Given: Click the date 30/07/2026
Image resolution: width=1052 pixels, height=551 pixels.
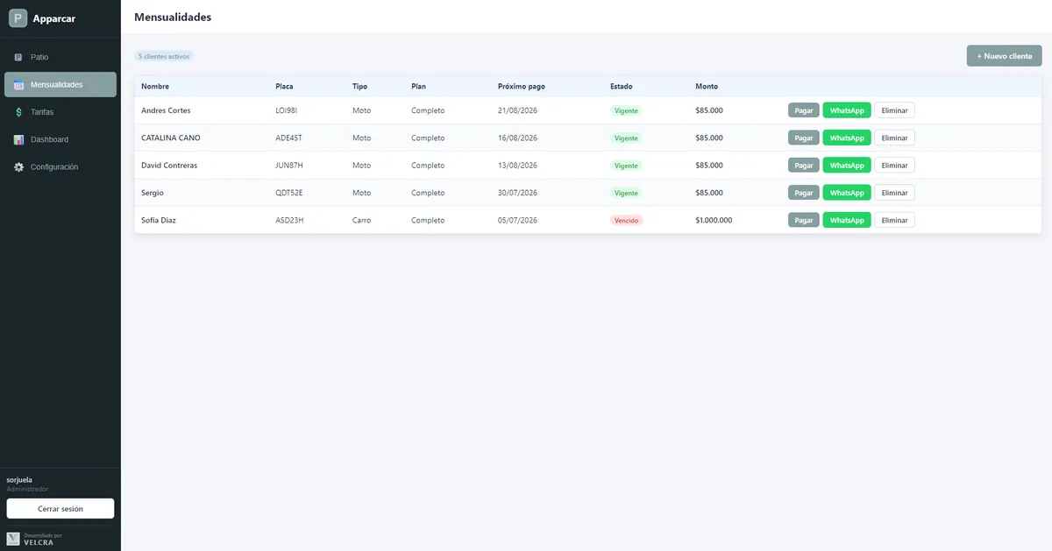Looking at the screenshot, I should 517,193.
